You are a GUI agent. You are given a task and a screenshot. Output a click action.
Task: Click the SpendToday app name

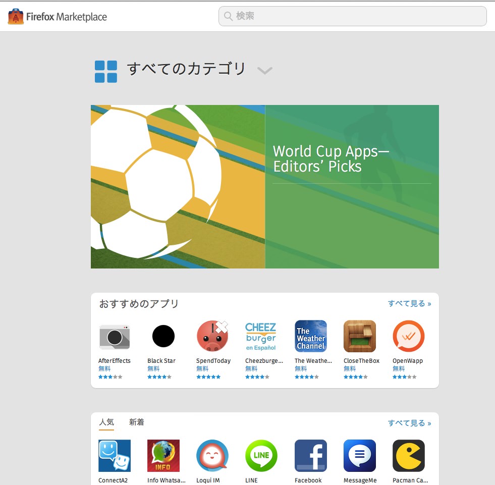(x=213, y=360)
